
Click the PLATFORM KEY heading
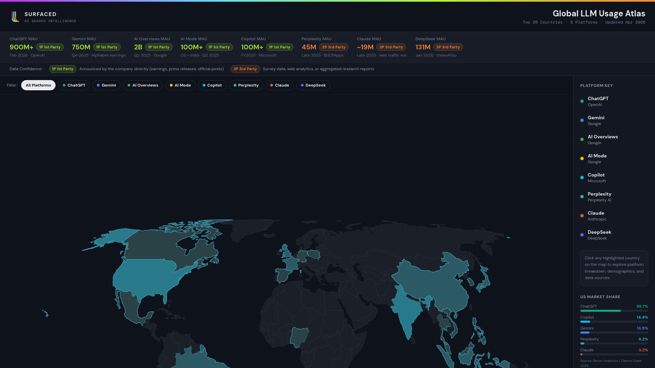596,85
